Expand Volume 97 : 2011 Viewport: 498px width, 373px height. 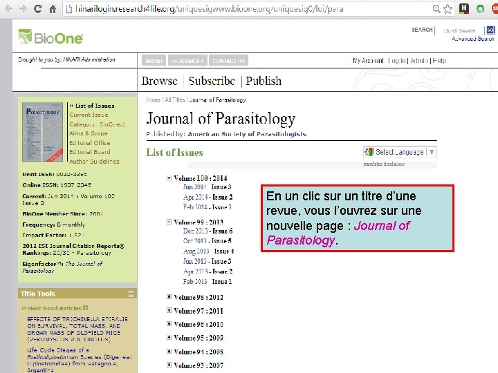(169, 310)
